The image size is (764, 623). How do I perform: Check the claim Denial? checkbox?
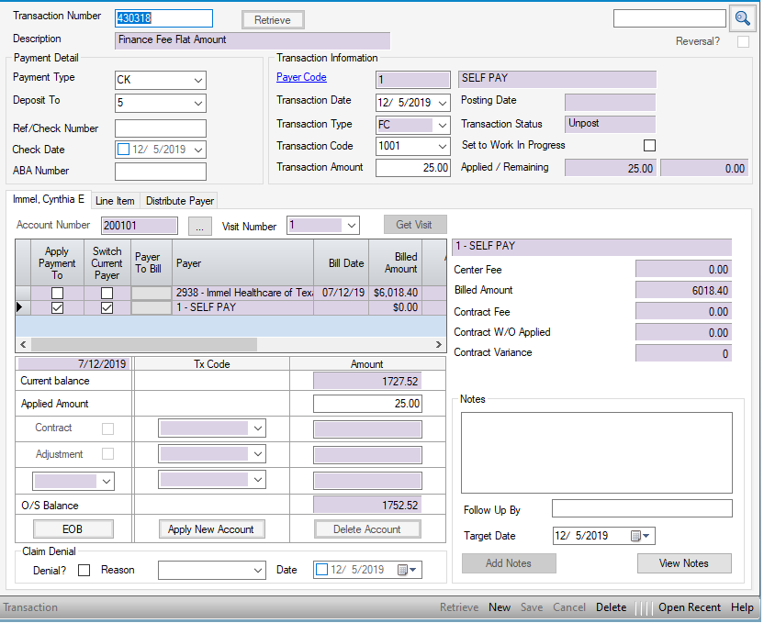(x=84, y=570)
